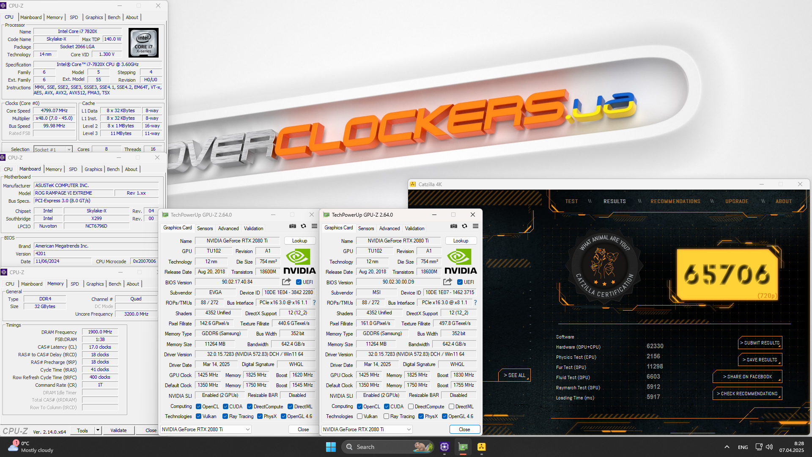Toggle DirectML checkbox in right GPU-Z
The width and height of the screenshot is (812, 457).
click(x=451, y=407)
